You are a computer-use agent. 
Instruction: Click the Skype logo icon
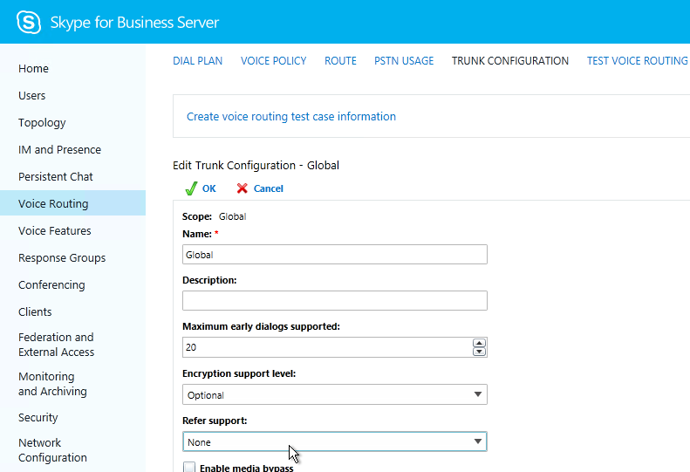coord(29,22)
